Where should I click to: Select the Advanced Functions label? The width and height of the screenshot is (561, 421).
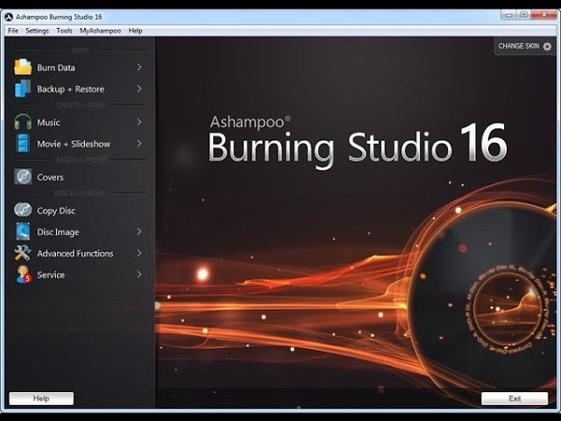click(75, 254)
